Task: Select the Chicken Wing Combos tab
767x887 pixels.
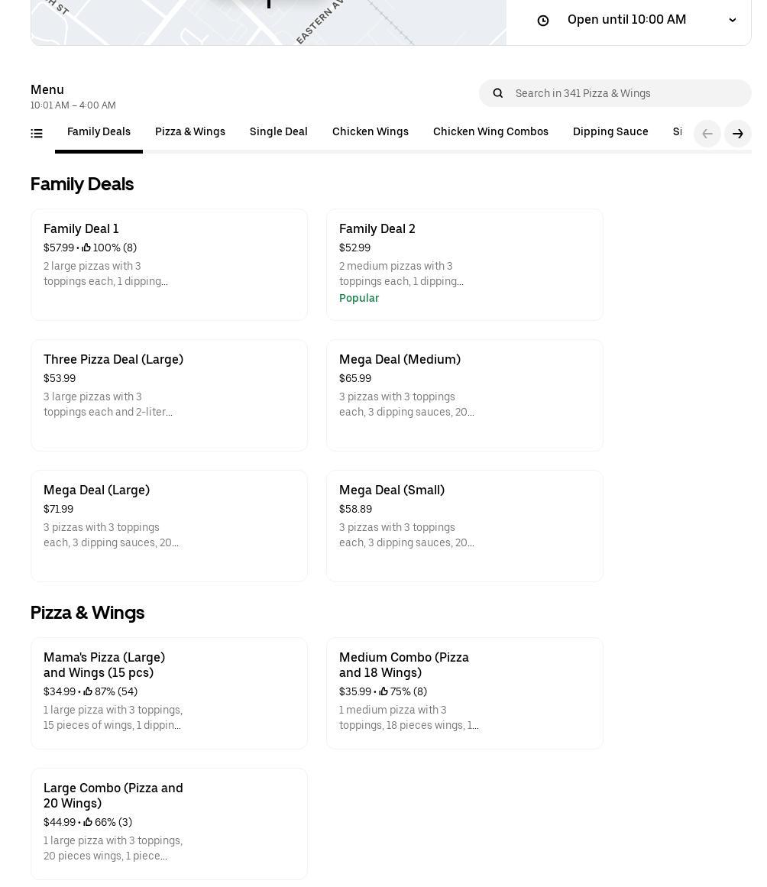Action: 490,132
